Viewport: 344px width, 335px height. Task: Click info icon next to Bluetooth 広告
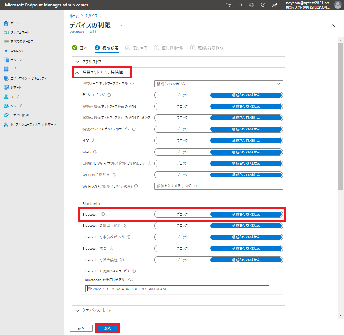point(111,249)
